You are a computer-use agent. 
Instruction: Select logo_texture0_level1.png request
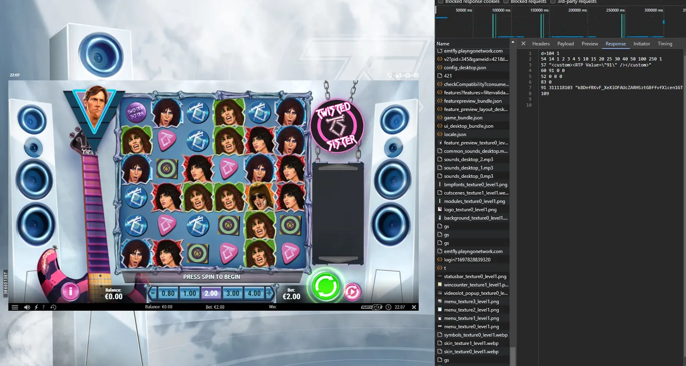pyautogui.click(x=473, y=210)
